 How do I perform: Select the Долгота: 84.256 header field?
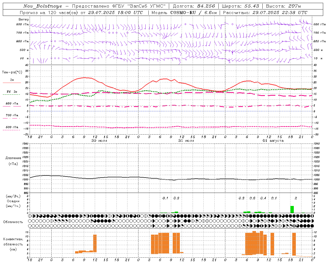(x=194, y=6)
